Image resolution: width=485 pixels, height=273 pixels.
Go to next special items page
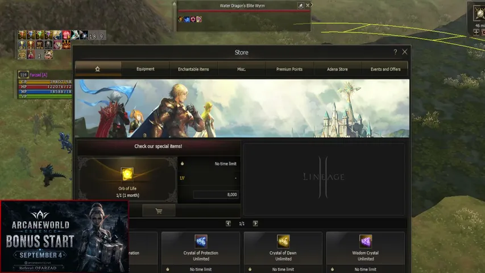[255, 224]
